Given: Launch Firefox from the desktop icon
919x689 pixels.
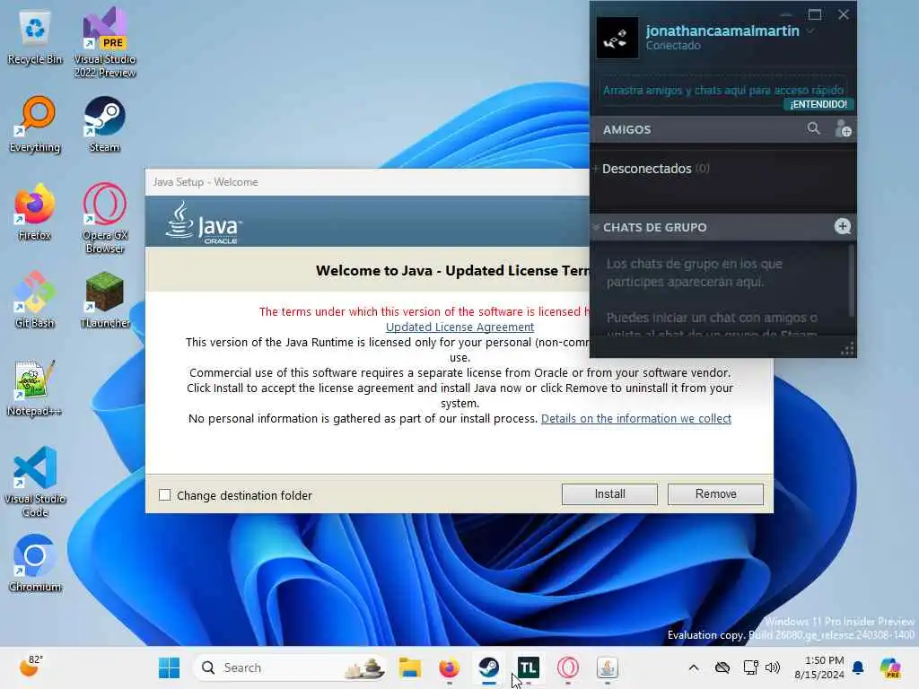Looking at the screenshot, I should click(x=35, y=212).
